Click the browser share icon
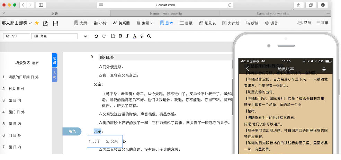The width and height of the screenshot is (341, 160). tap(299, 5)
